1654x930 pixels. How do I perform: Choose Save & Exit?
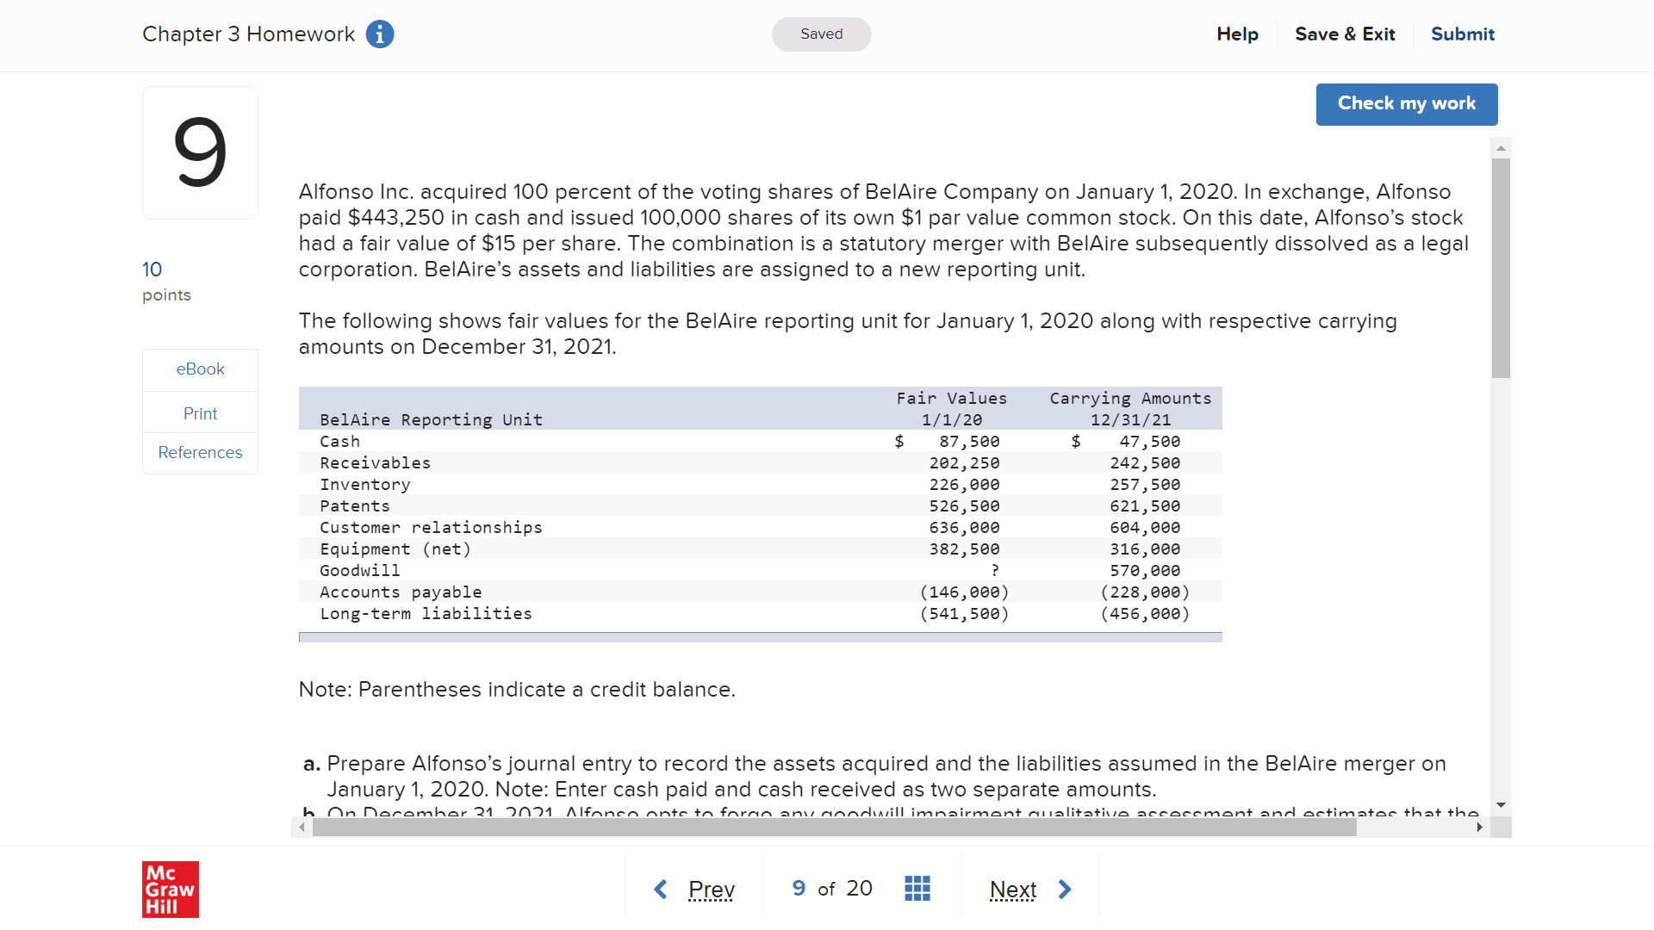coord(1345,34)
